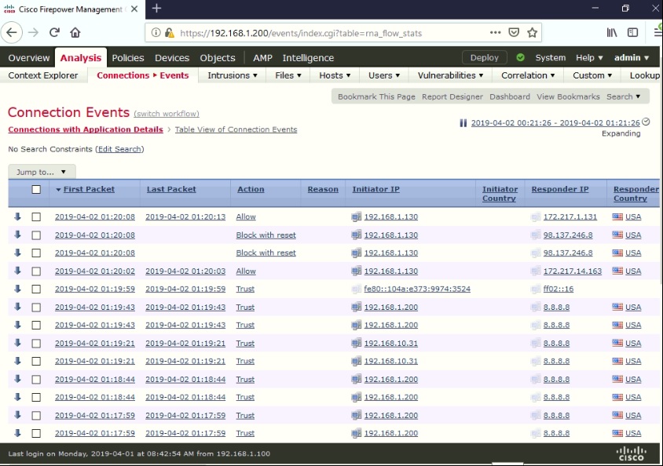
Task: Select the checkbox on the first event row
Action: (x=36, y=217)
